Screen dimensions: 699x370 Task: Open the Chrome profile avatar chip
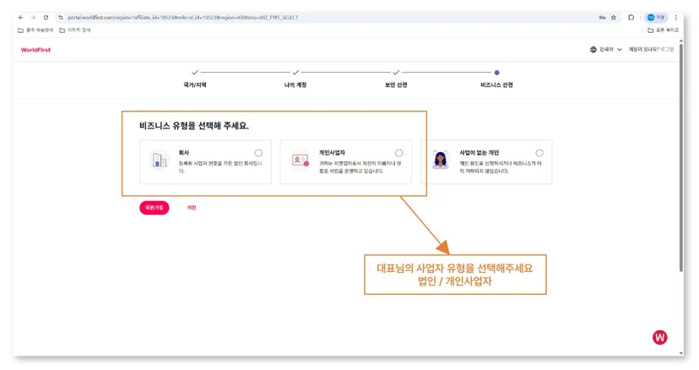tap(656, 18)
